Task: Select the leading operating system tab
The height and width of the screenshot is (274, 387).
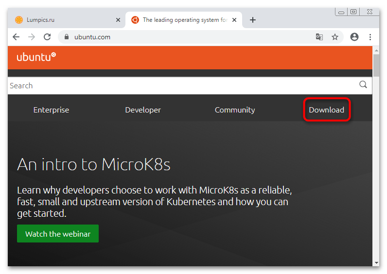Action: (x=184, y=20)
